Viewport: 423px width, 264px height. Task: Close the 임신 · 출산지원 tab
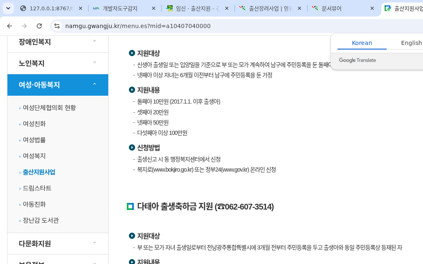point(227,8)
